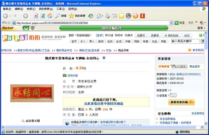Image resolution: width=209 pixels, height=135 pixels.
Task: Expand the address bar dropdown arrow
Action: [171, 23]
